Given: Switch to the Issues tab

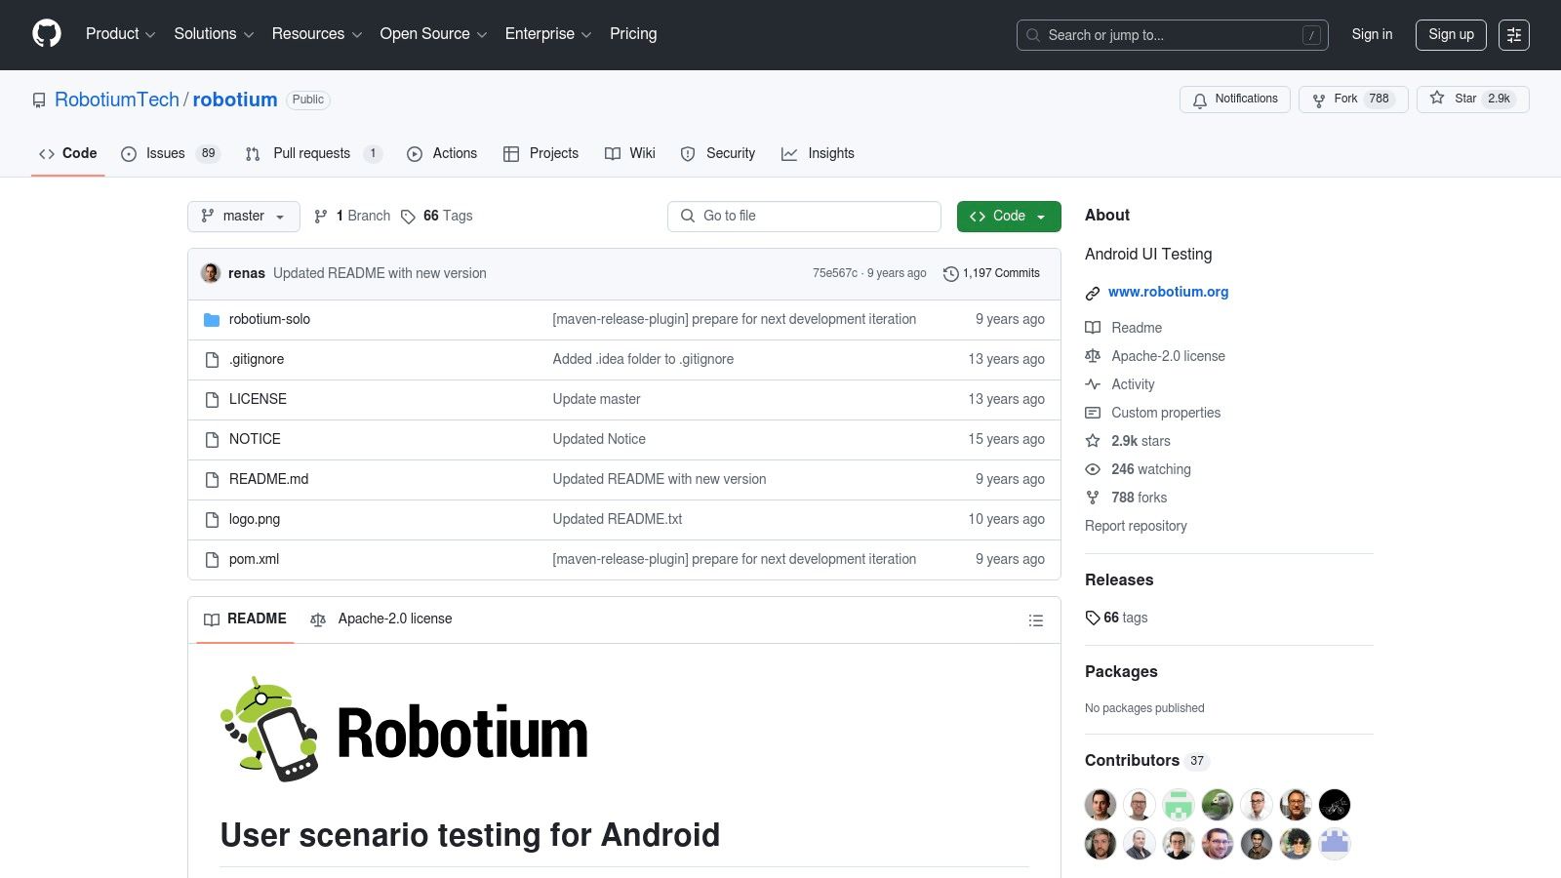Looking at the screenshot, I should point(170,154).
